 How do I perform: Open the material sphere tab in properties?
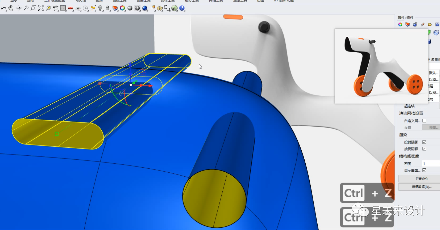(415, 24)
